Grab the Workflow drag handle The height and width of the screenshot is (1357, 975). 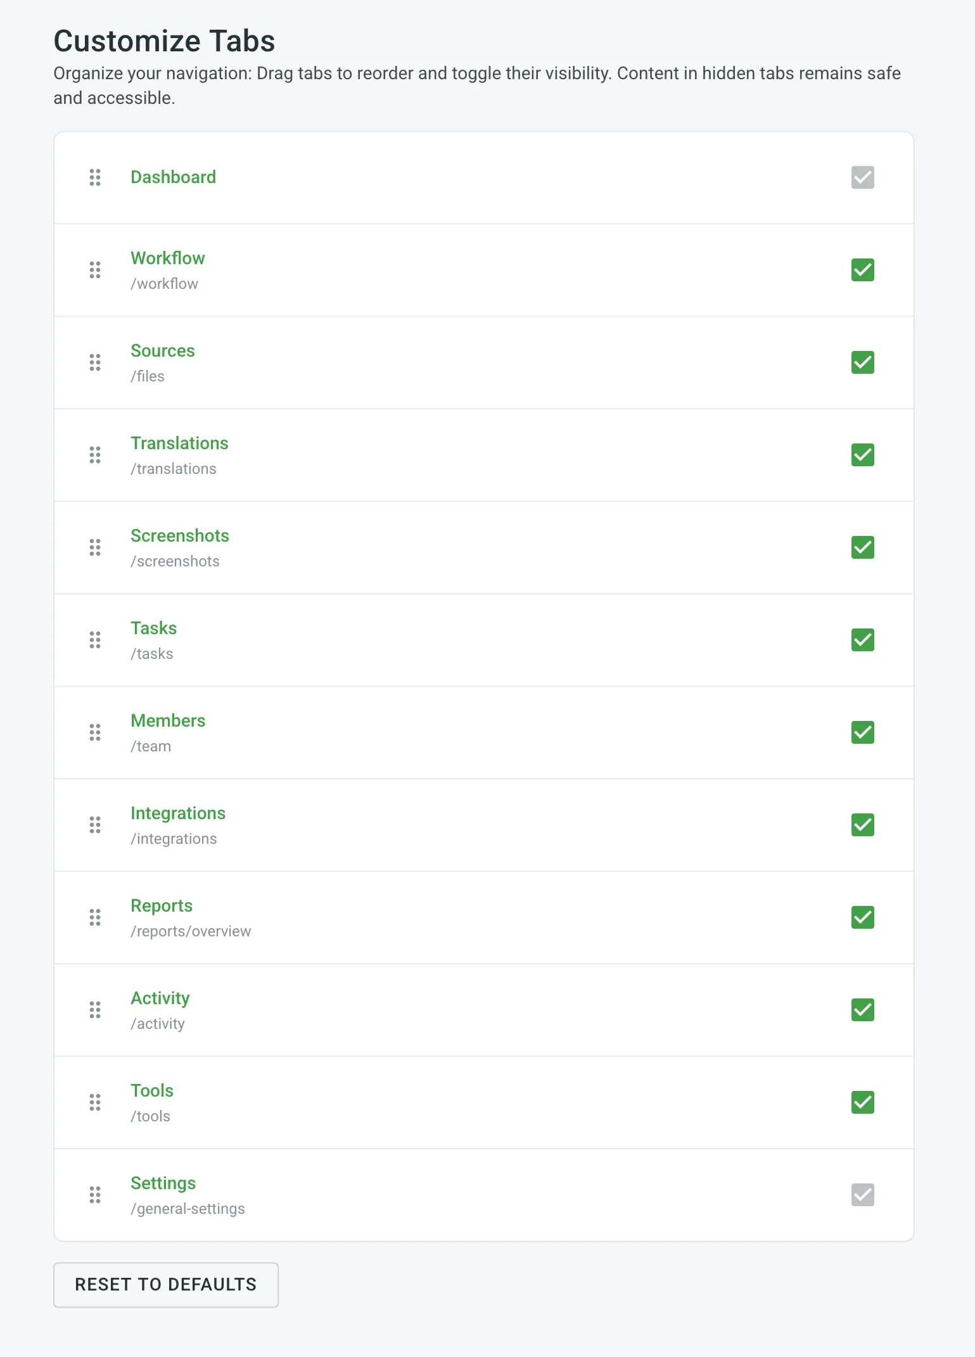click(95, 270)
